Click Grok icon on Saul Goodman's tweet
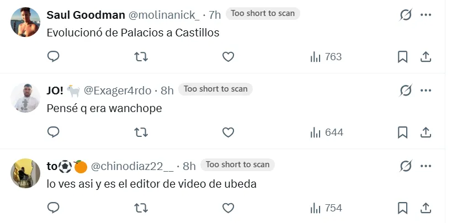 [x=406, y=15]
